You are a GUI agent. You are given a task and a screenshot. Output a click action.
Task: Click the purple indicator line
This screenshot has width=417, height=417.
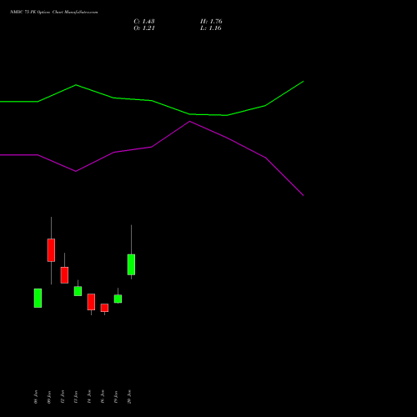[x=152, y=147]
